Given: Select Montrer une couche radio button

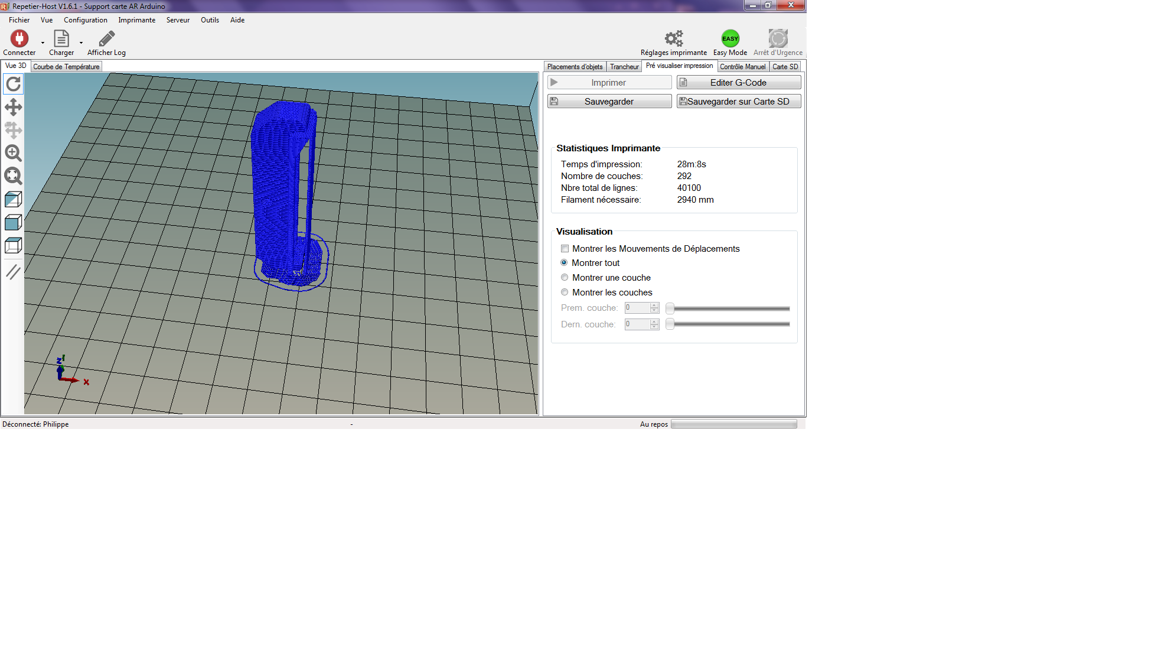Looking at the screenshot, I should tap(565, 278).
